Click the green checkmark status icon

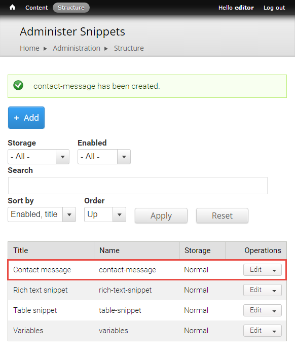pos(18,85)
